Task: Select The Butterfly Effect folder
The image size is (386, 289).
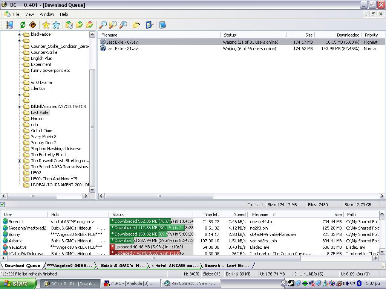Action: coord(49,155)
